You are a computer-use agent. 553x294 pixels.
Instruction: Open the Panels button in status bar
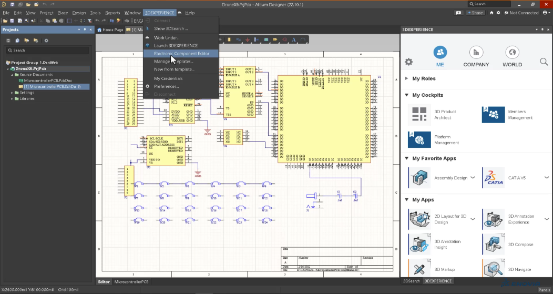point(544,290)
